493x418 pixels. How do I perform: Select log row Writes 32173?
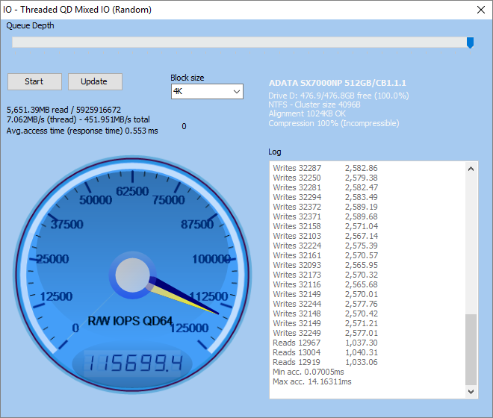tap(325, 275)
